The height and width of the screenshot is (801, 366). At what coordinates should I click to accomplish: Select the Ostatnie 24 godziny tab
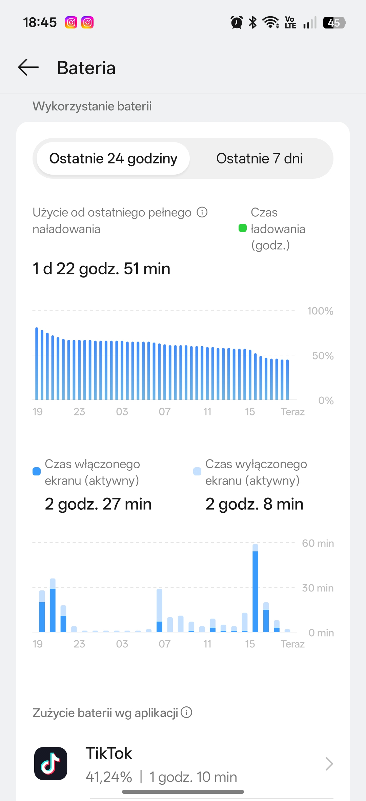(x=113, y=158)
